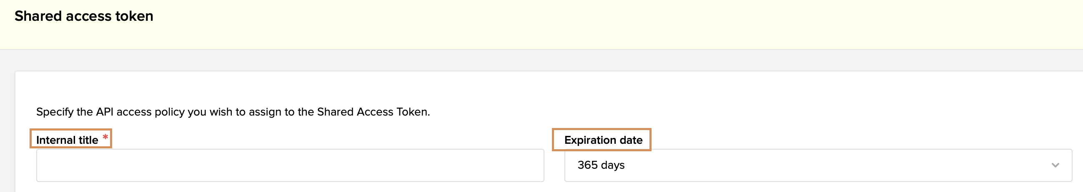Click the down arrow icon in Expiration field
This screenshot has width=1083, height=192.
point(1055,165)
